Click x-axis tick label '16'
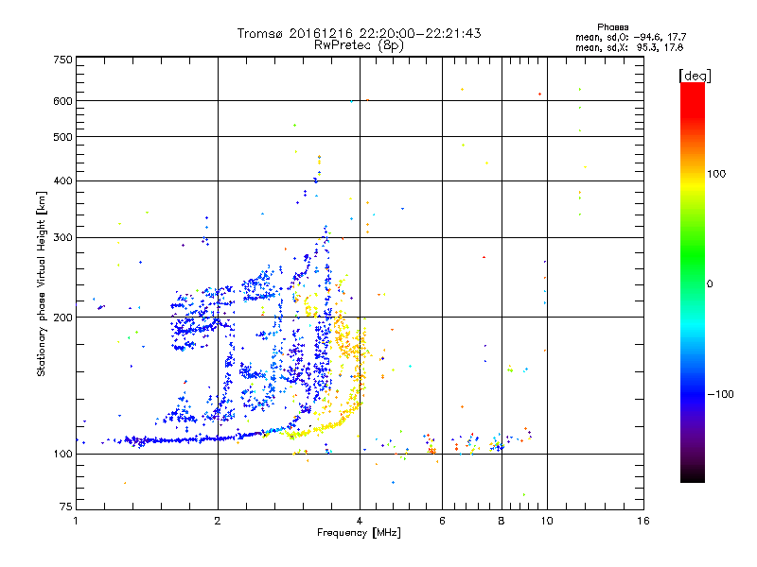This screenshot has height=567, width=757. pos(643,521)
